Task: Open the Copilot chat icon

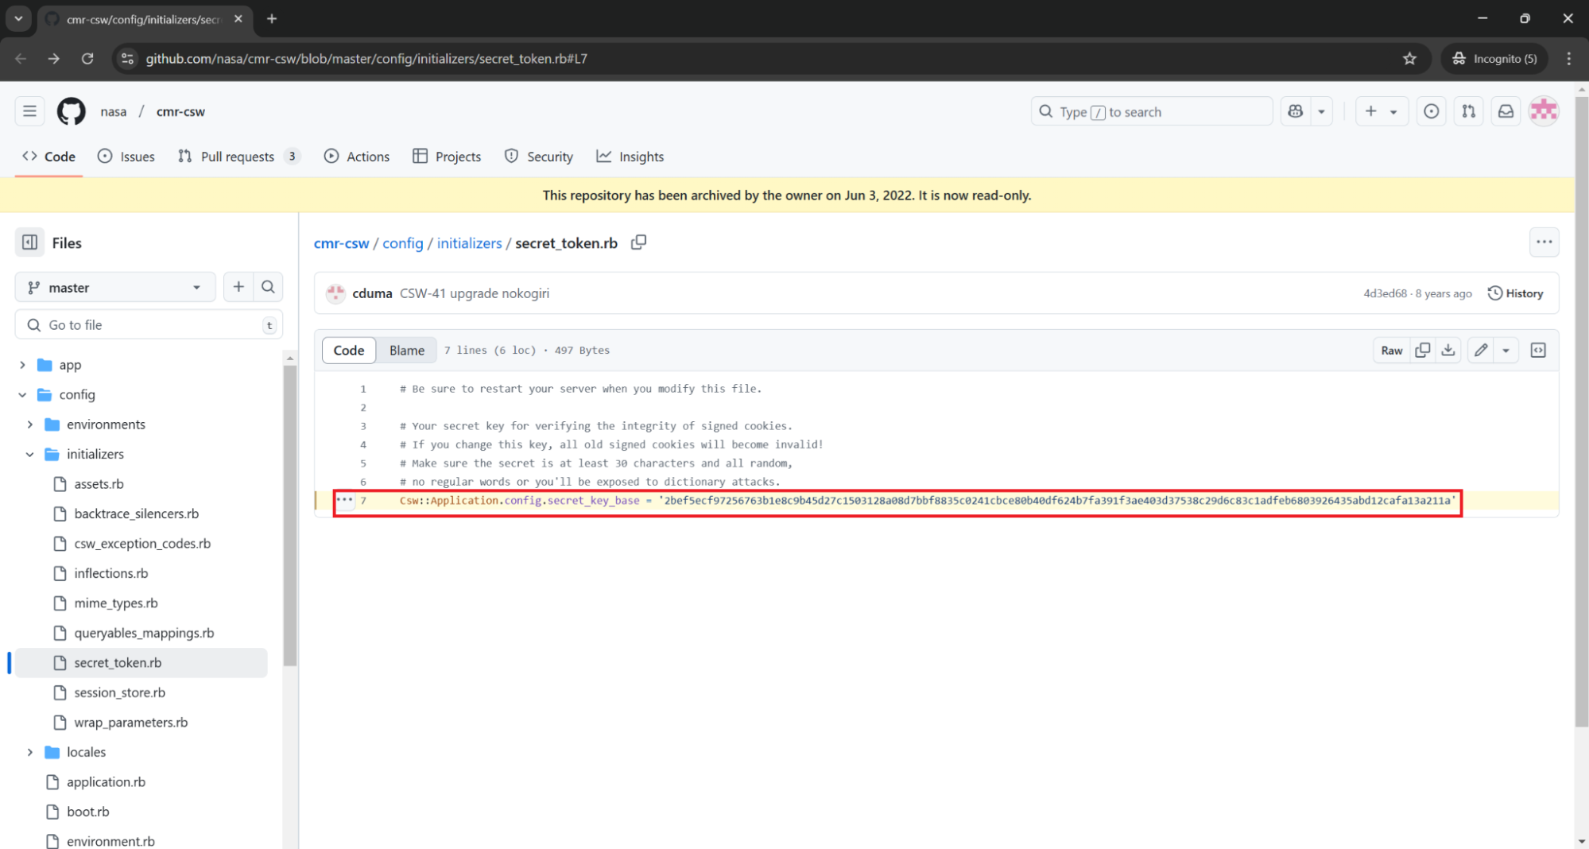Action: coord(1296,111)
